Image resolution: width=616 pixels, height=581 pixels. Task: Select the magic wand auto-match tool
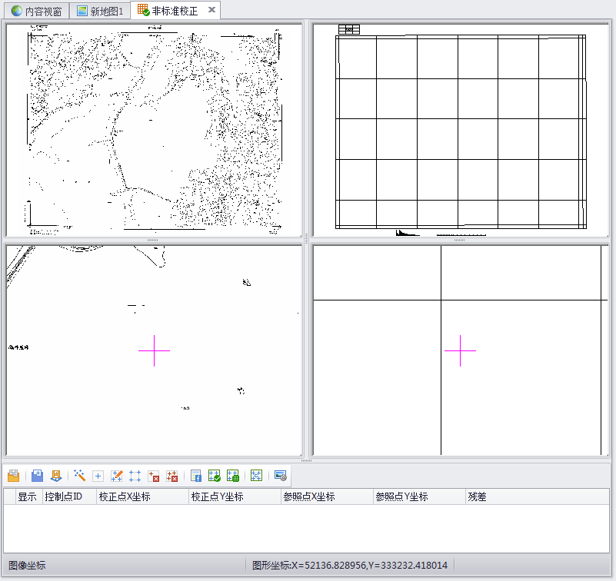79,476
